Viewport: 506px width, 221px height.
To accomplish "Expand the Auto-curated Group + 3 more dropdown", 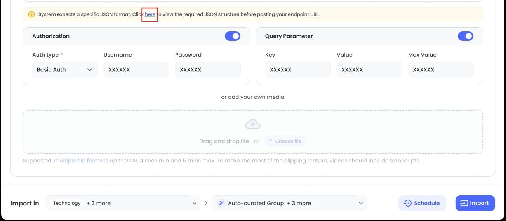I will point(289,203).
